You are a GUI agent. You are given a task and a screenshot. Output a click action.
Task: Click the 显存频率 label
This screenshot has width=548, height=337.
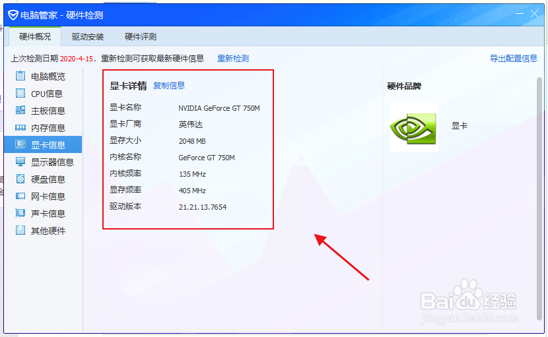125,190
